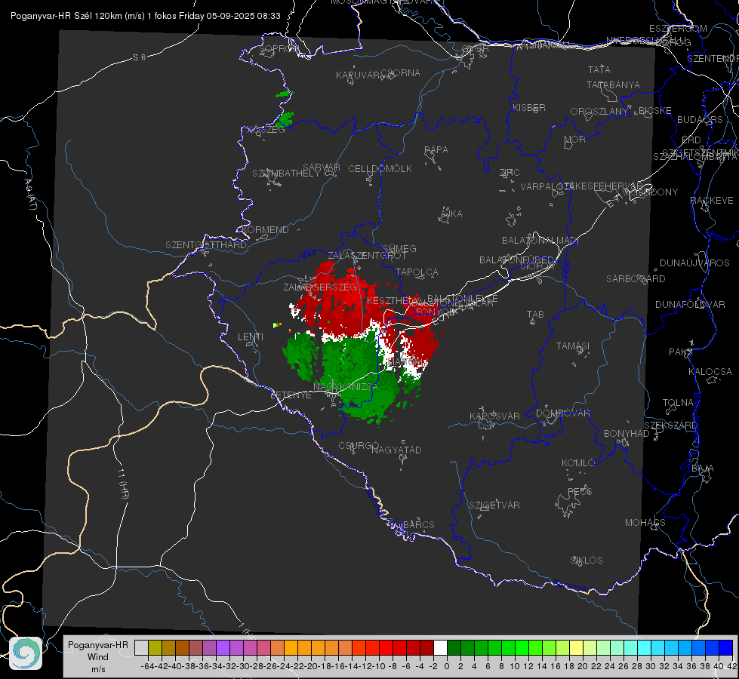Click the KALOCSA city label
The image size is (739, 679).
coord(710,371)
